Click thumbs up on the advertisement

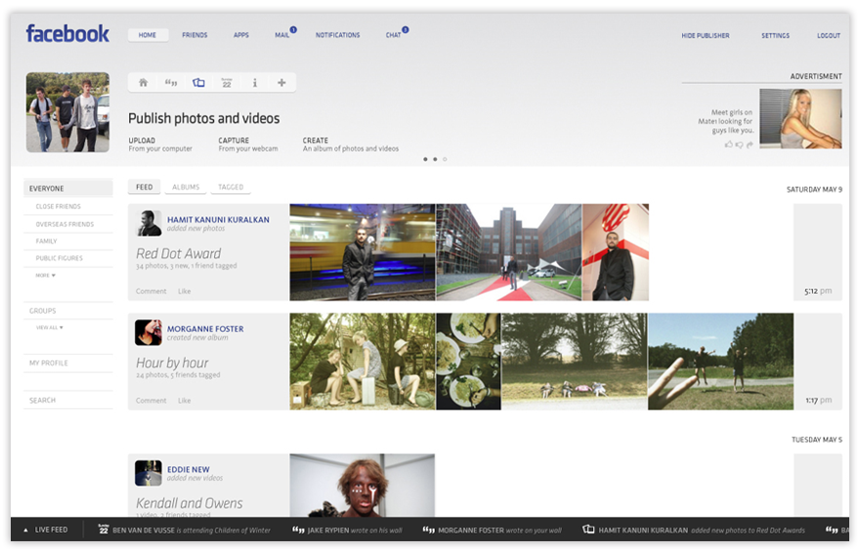point(728,145)
